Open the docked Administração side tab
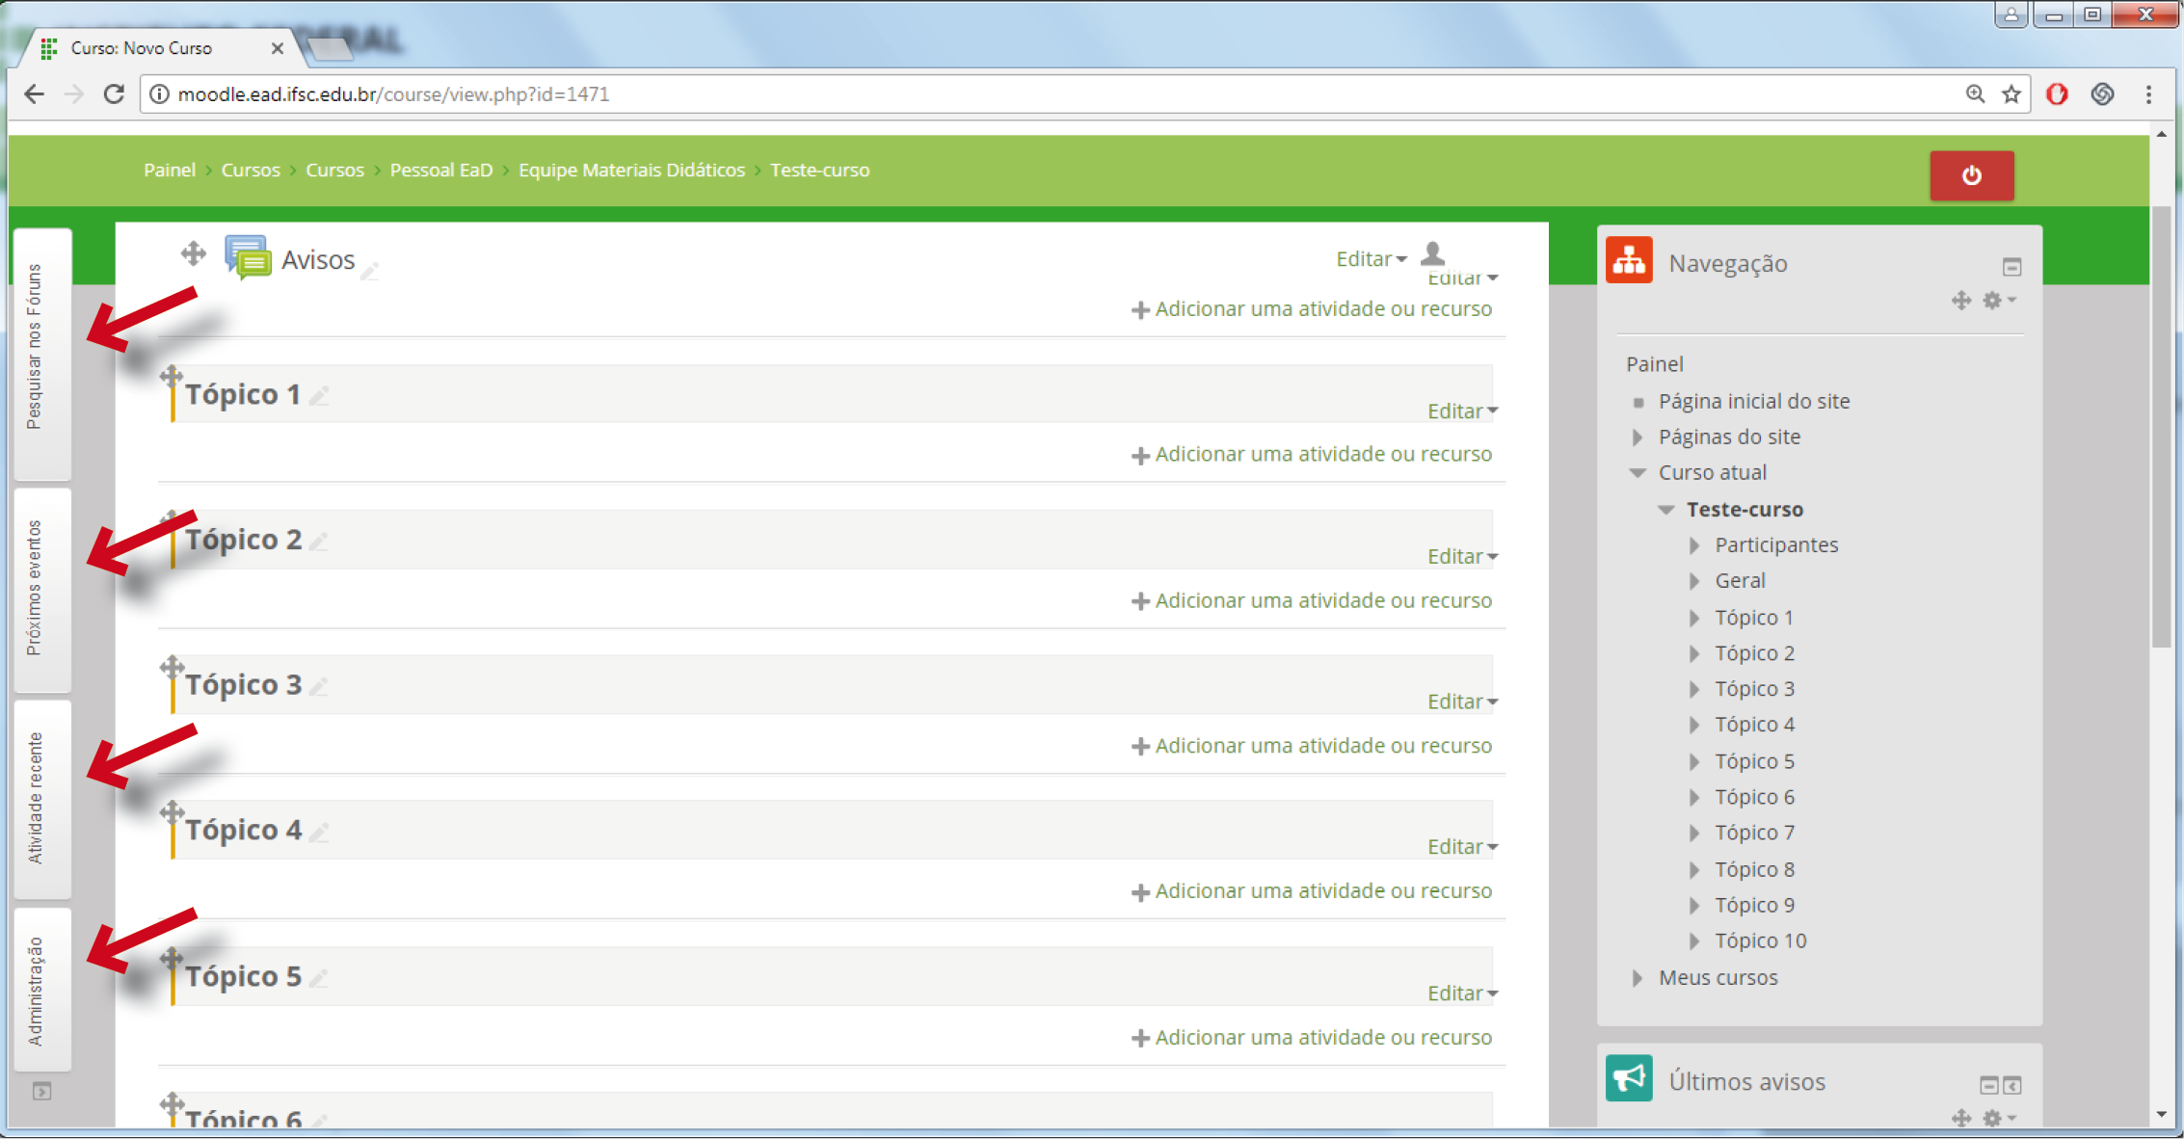The width and height of the screenshot is (2184, 1139). pyautogui.click(x=37, y=991)
